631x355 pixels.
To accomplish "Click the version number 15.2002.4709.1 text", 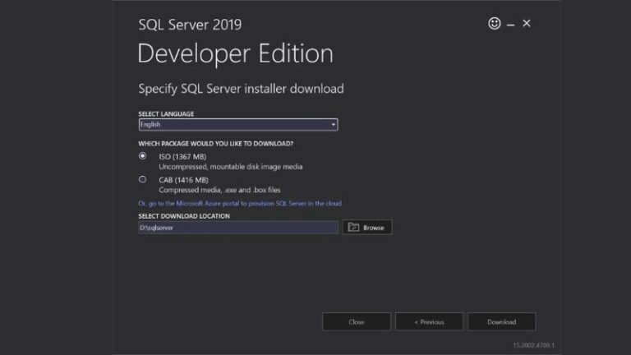I will click(533, 345).
